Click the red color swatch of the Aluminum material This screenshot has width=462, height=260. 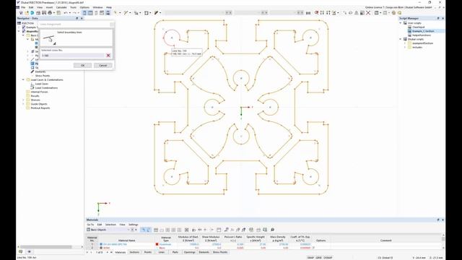click(x=157, y=244)
